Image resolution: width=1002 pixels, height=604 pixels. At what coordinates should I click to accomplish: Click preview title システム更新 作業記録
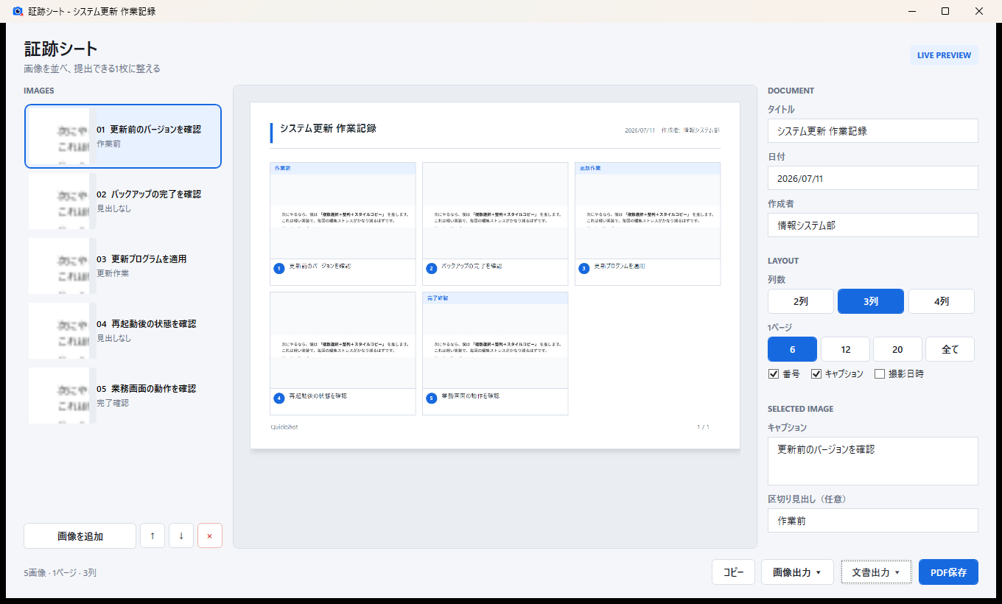328,128
